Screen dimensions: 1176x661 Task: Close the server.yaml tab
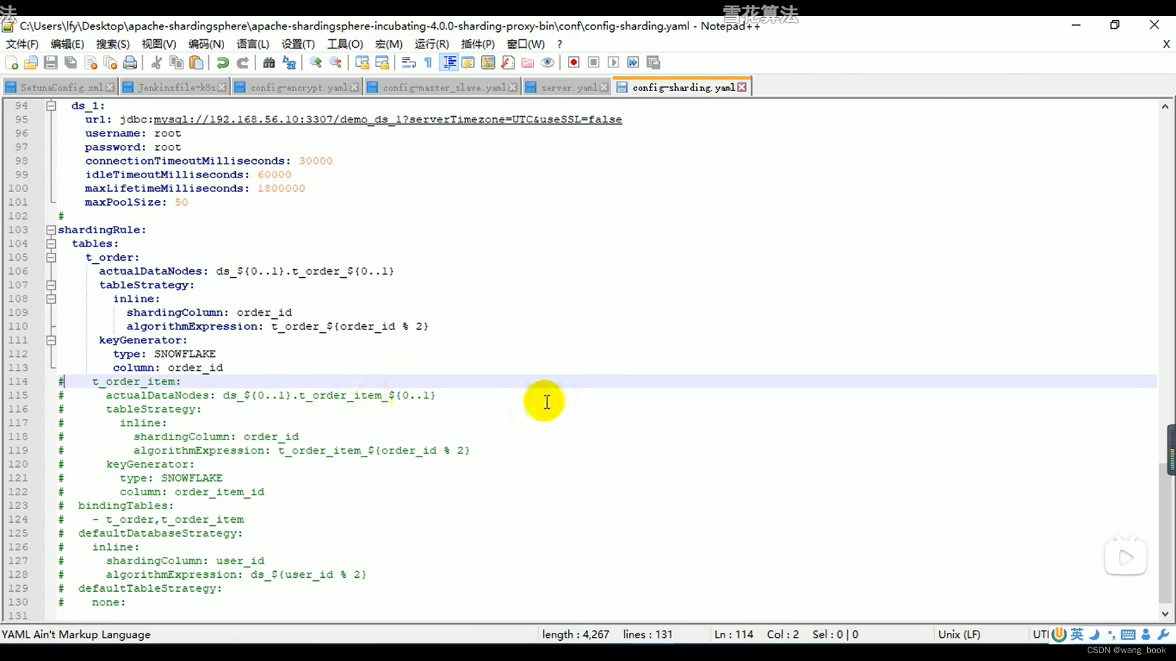[x=604, y=88]
